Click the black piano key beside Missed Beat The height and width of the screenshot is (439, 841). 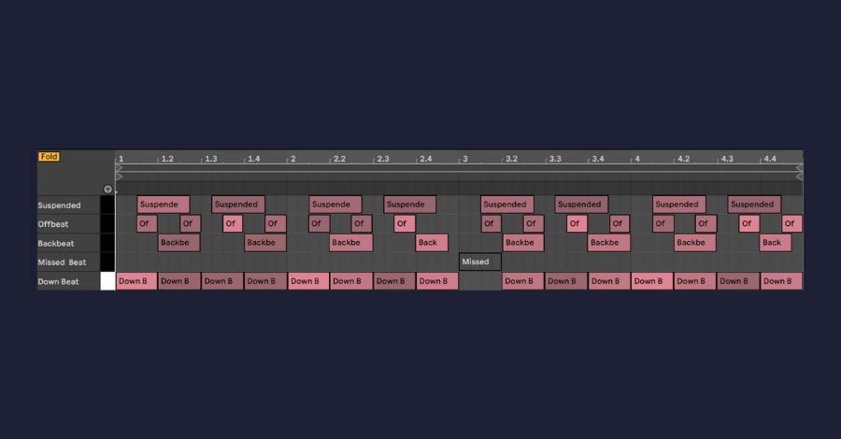tap(107, 262)
